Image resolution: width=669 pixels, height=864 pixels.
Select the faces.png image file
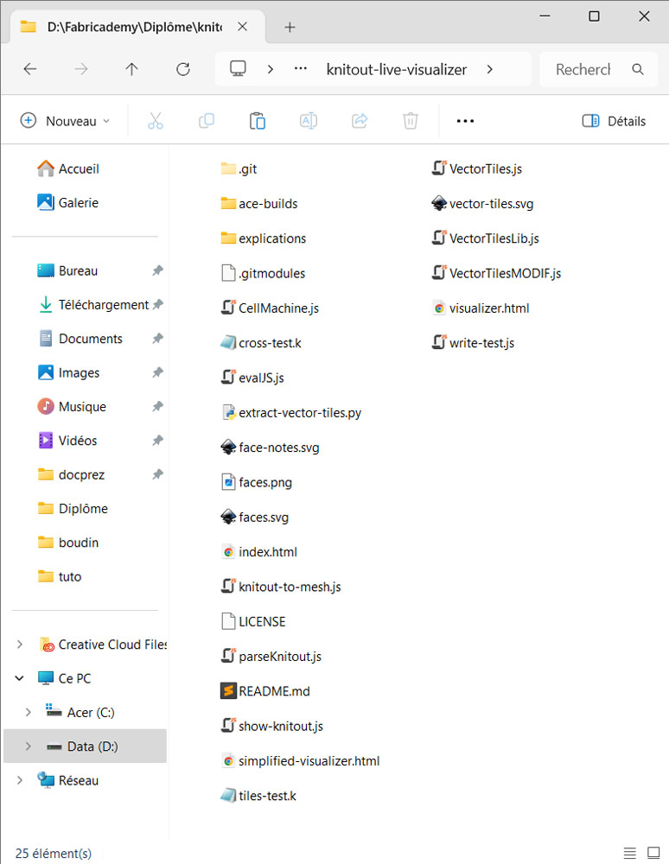pyautogui.click(x=256, y=482)
